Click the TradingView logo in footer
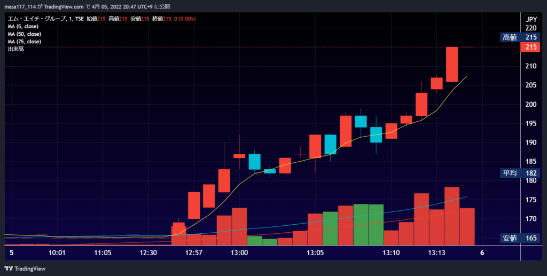Viewport: 547px width, 276px height. click(x=25, y=269)
